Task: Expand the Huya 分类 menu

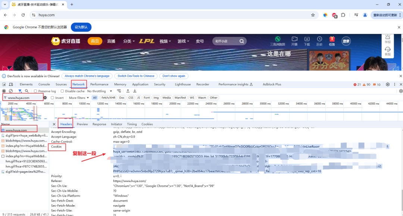Action: (129, 41)
